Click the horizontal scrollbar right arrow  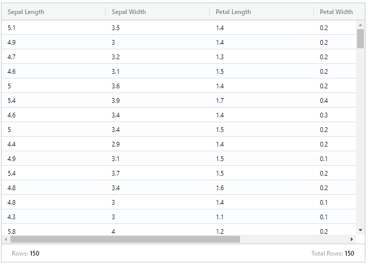point(351,240)
